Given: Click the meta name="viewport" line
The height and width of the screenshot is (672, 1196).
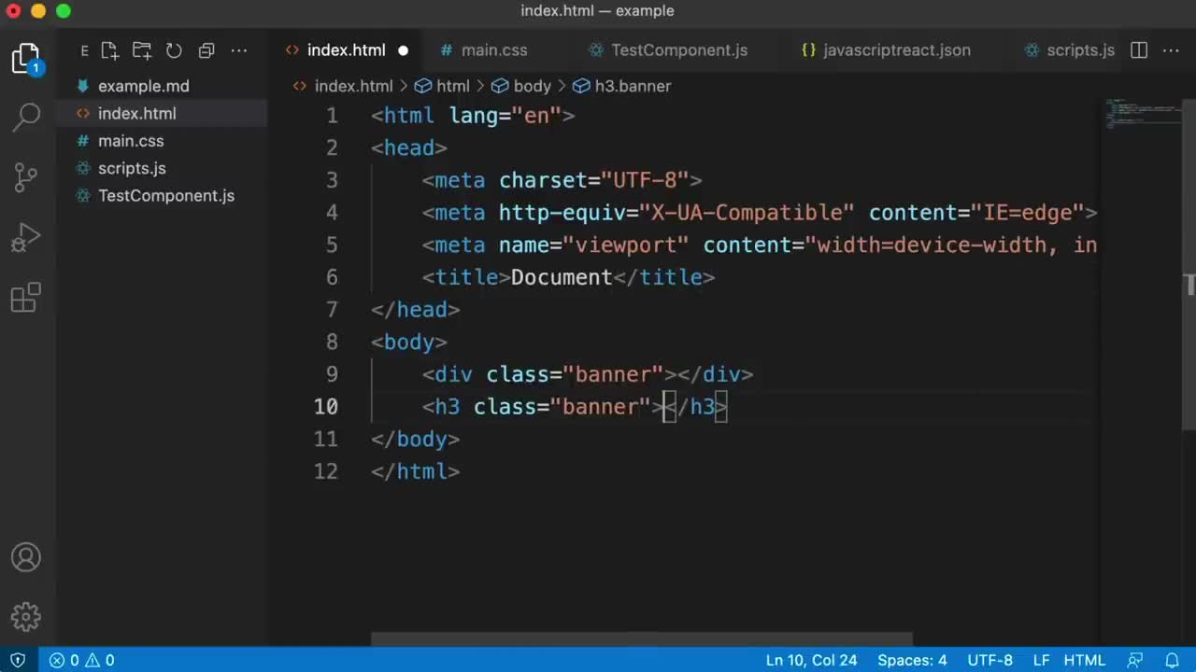Looking at the screenshot, I should (x=759, y=245).
